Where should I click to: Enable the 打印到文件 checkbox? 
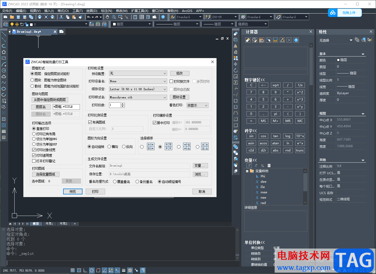point(171,81)
